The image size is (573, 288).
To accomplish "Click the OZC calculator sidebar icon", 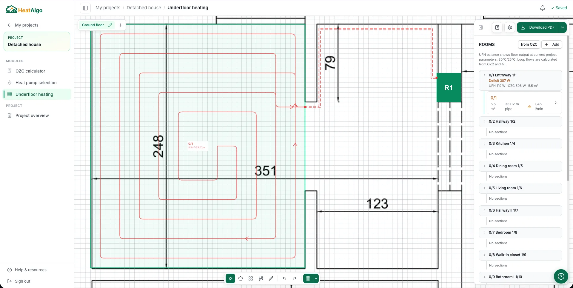I will (10, 71).
